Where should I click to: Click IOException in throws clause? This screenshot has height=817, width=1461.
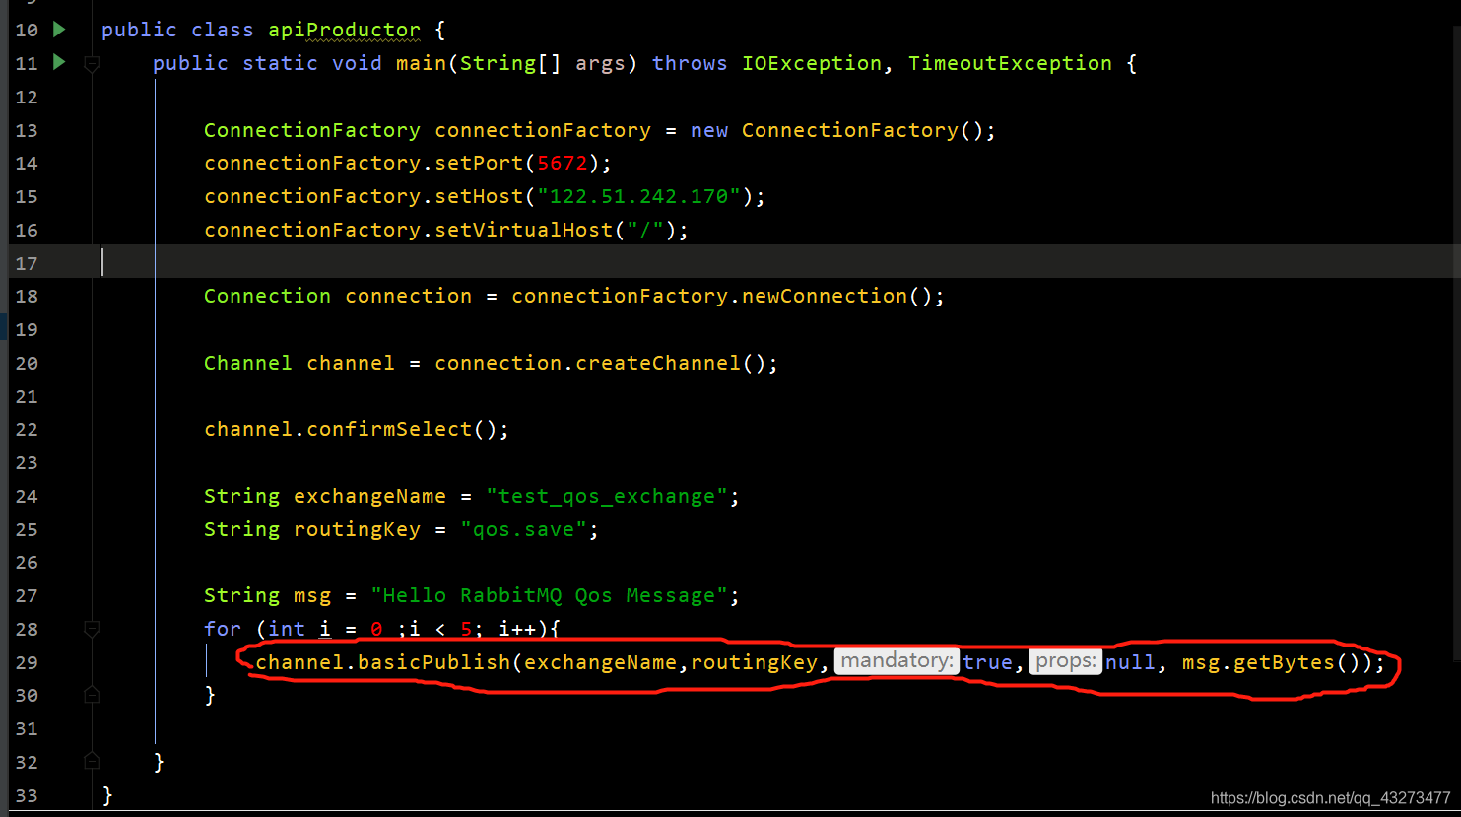(812, 63)
